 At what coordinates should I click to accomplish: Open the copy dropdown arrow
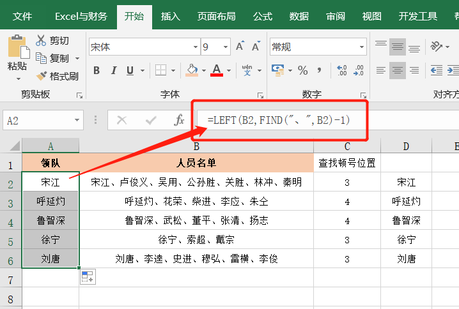(77, 59)
